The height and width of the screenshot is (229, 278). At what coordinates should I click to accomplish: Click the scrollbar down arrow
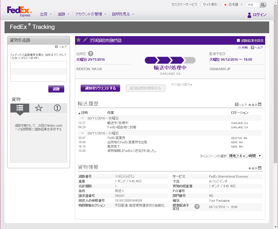[275, 227]
